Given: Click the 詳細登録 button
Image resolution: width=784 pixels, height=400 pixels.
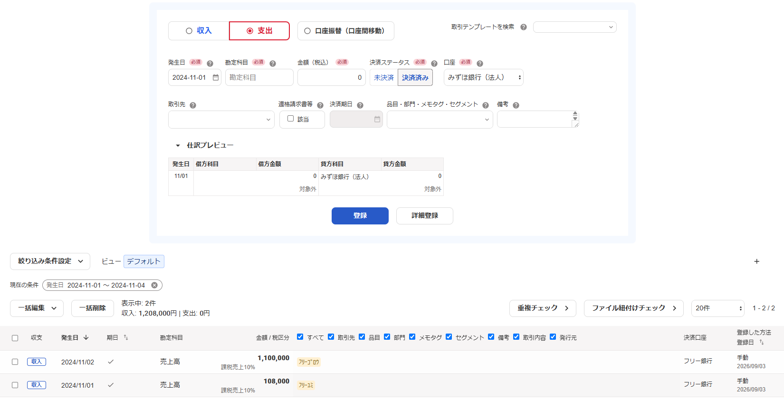Looking at the screenshot, I should [x=425, y=216].
